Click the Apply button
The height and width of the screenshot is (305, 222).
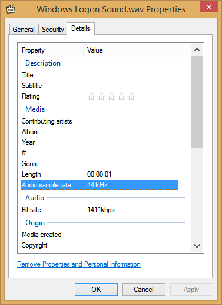(x=191, y=290)
